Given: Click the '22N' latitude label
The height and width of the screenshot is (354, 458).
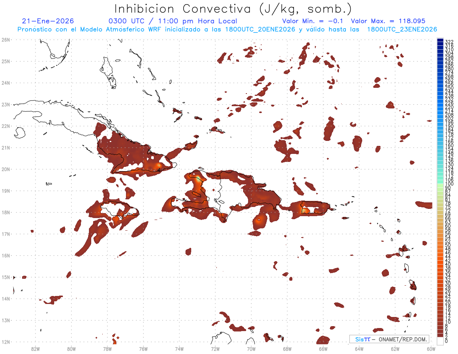Looking at the screenshot, I should tap(6, 126).
